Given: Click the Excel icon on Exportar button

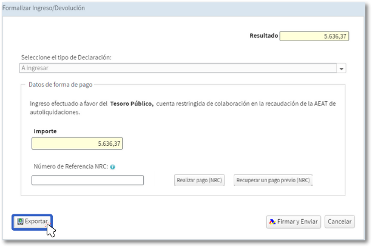Looking at the screenshot, I should tap(19, 222).
